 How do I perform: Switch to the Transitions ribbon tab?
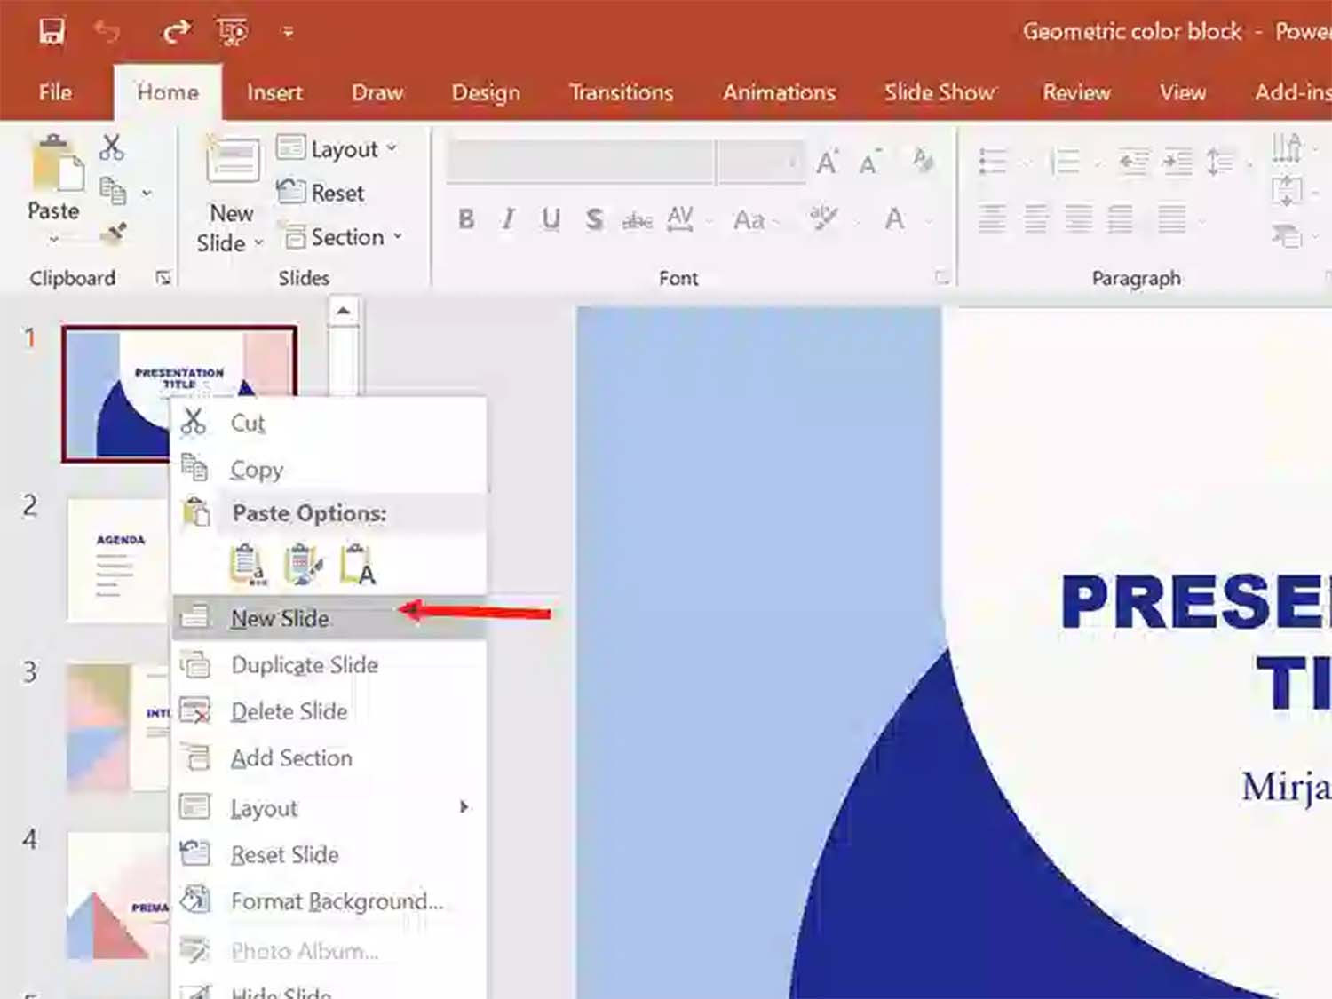pyautogui.click(x=620, y=92)
